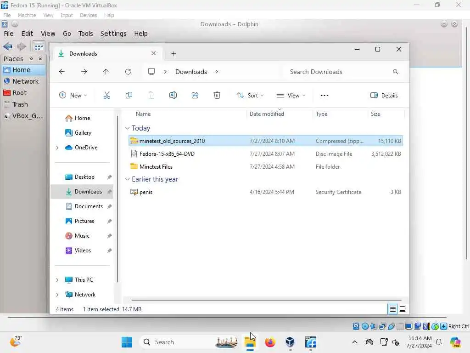Click the Share icon in Explorer toolbar
This screenshot has height=353, width=470.
click(195, 96)
